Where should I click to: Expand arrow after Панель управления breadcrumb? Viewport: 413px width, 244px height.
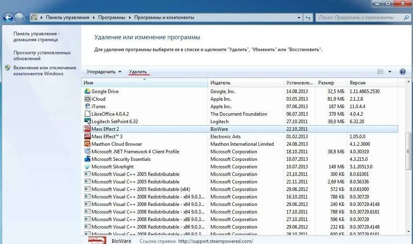click(94, 18)
